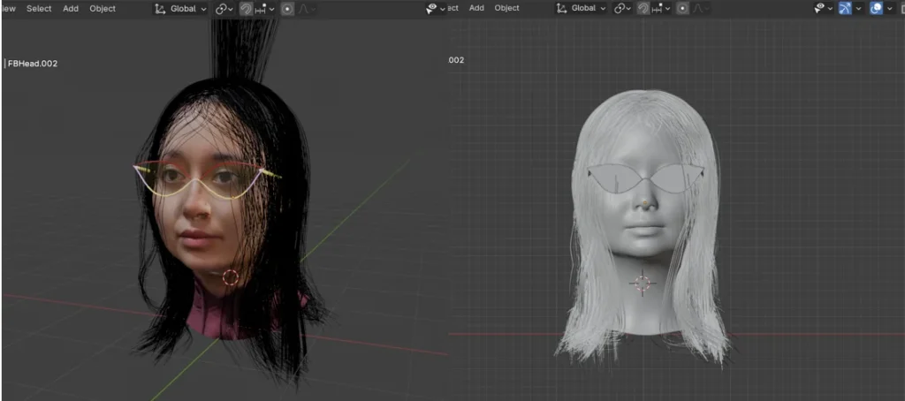Open the pivot point selector in left viewport
Image resolution: width=905 pixels, height=401 pixels.
click(x=224, y=9)
